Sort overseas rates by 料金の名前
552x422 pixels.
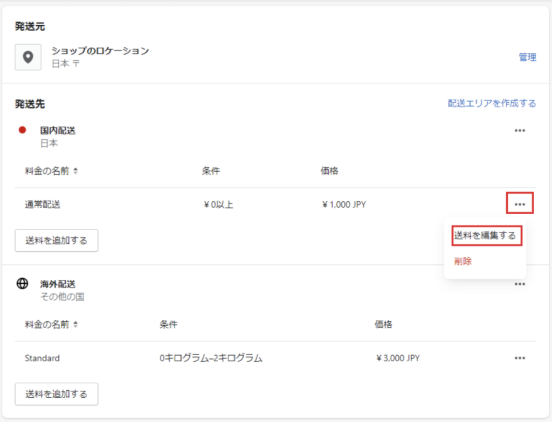51,325
